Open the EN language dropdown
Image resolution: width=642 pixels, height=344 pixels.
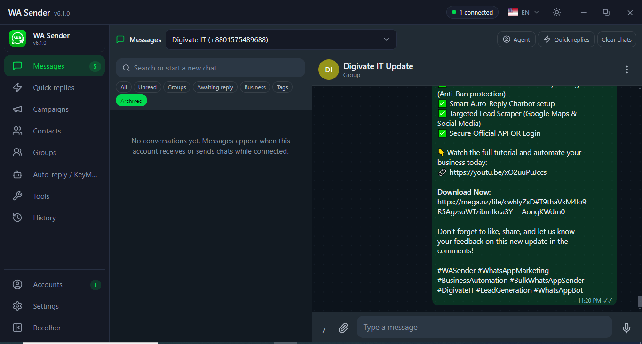[x=523, y=12]
